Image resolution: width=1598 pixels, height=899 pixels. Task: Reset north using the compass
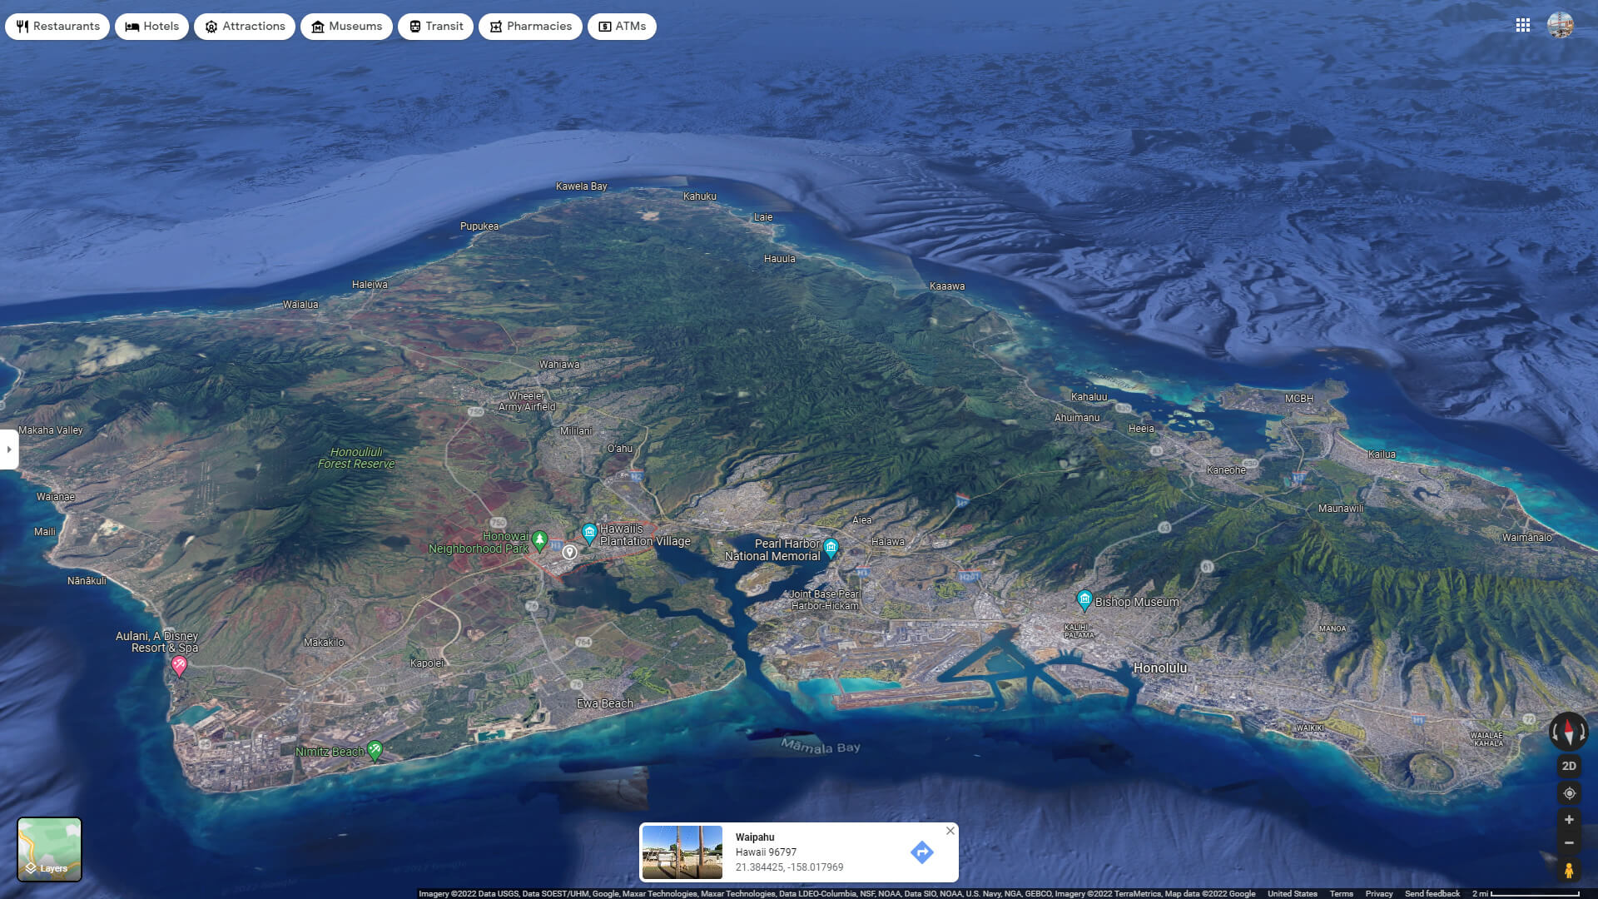tap(1568, 733)
